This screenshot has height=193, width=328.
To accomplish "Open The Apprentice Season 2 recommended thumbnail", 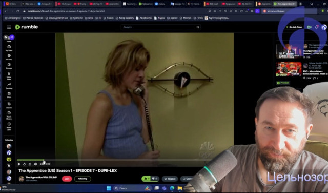I will click(289, 51).
